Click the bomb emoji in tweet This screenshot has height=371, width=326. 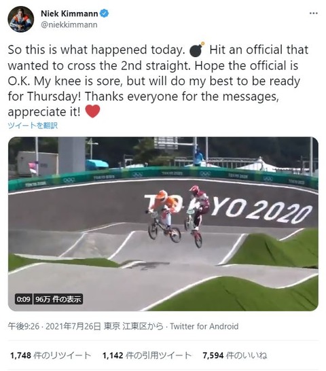(197, 50)
